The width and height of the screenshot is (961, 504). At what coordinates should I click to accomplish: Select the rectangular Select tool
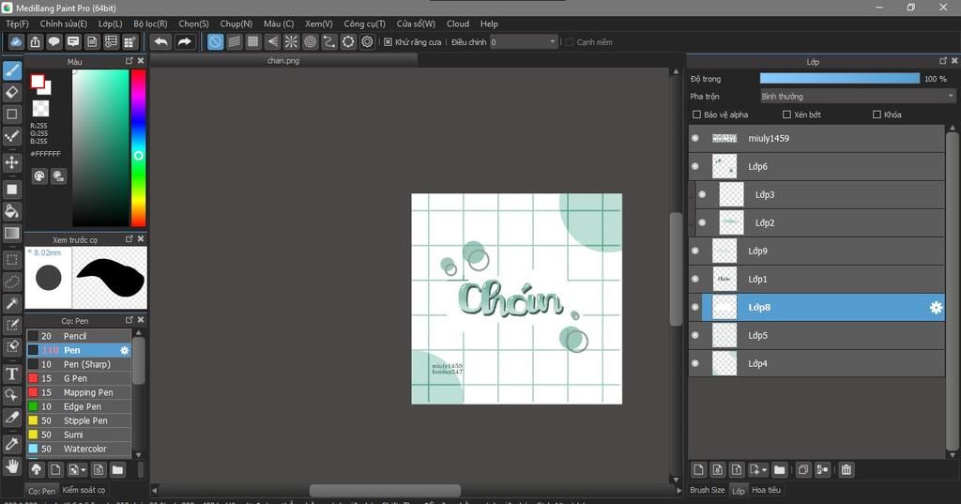tap(11, 260)
